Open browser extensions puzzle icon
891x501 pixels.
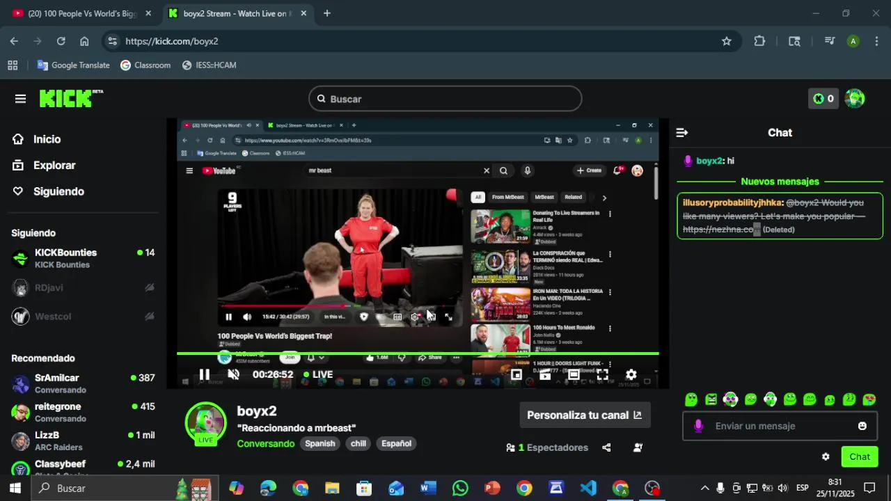(x=759, y=41)
